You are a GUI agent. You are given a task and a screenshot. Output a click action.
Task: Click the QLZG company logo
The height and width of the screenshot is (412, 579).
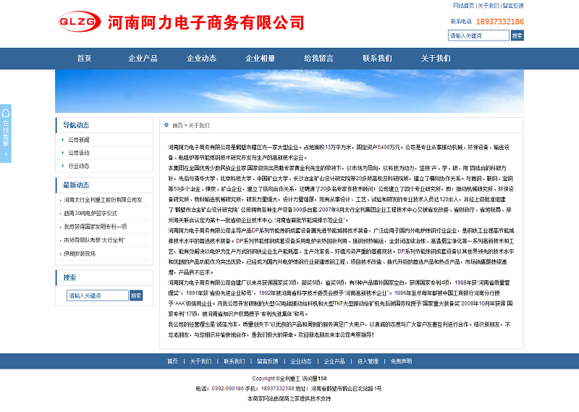click(x=80, y=22)
